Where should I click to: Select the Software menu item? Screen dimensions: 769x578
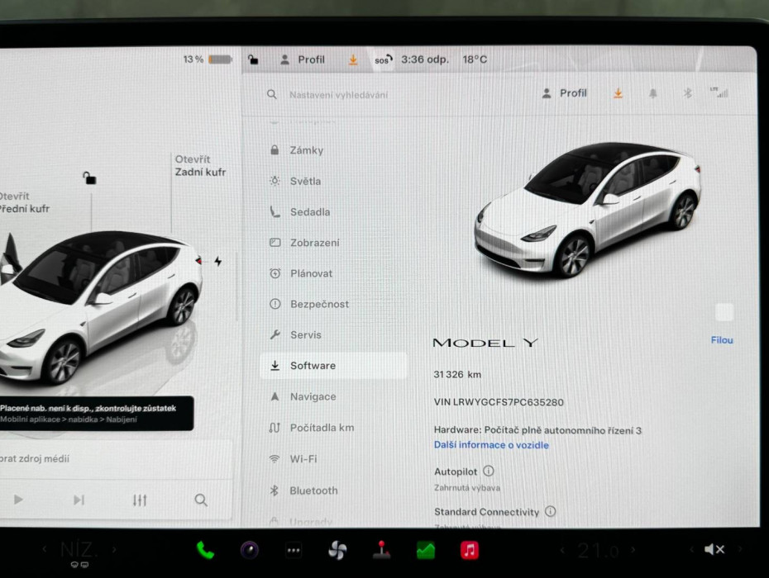pos(333,366)
